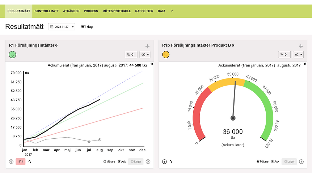Click the info icon above R1 chart

pyautogui.click(x=152, y=64)
